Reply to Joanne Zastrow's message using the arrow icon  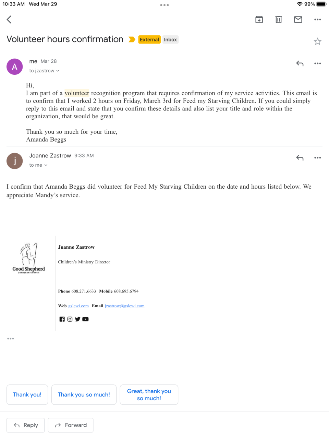[300, 158]
